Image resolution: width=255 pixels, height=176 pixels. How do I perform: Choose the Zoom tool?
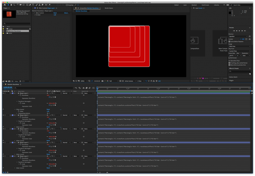14,5
